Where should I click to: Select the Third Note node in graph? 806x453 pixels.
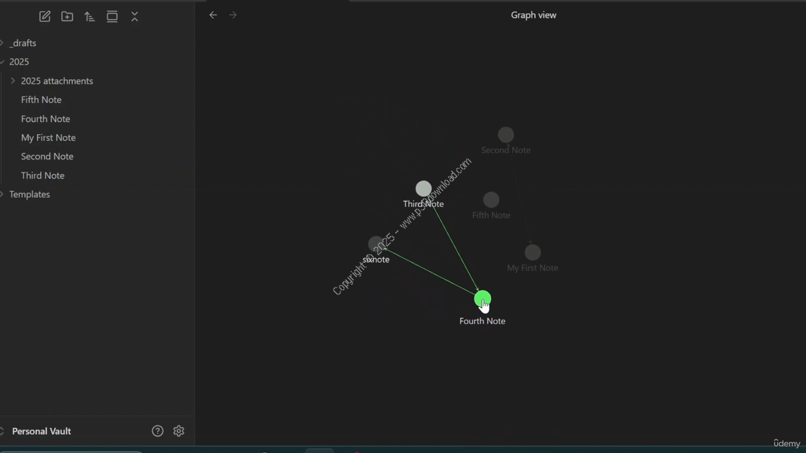pos(424,189)
